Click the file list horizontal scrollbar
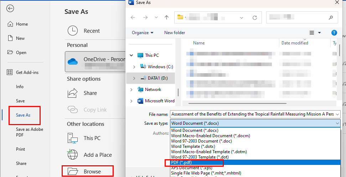Viewport: 346px width, 177px height. click(x=237, y=103)
